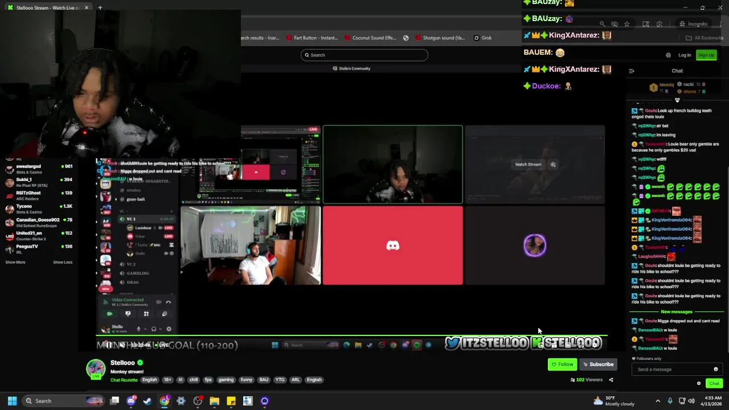Toggle the camera button in streamed Discord panel
This screenshot has height=410, width=729.
[x=109, y=314]
